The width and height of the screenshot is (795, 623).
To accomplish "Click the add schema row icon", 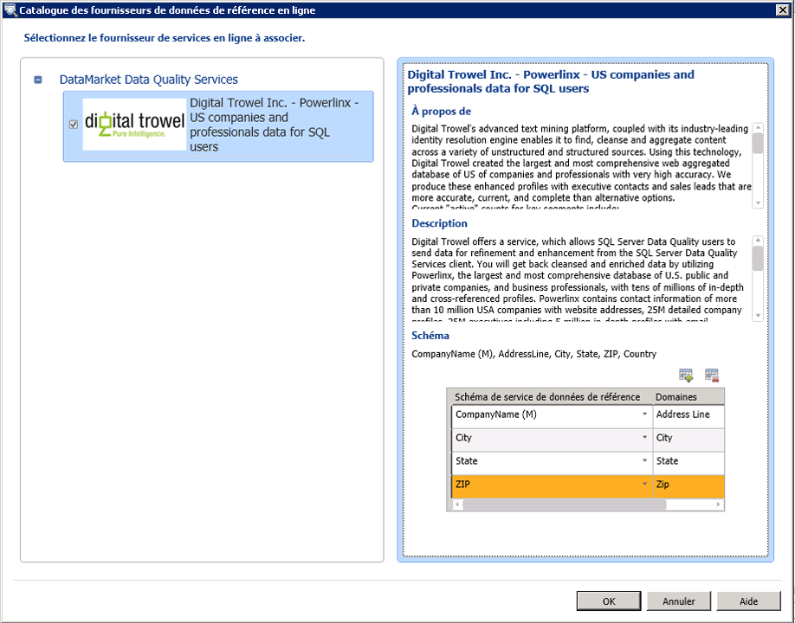I will 686,375.
